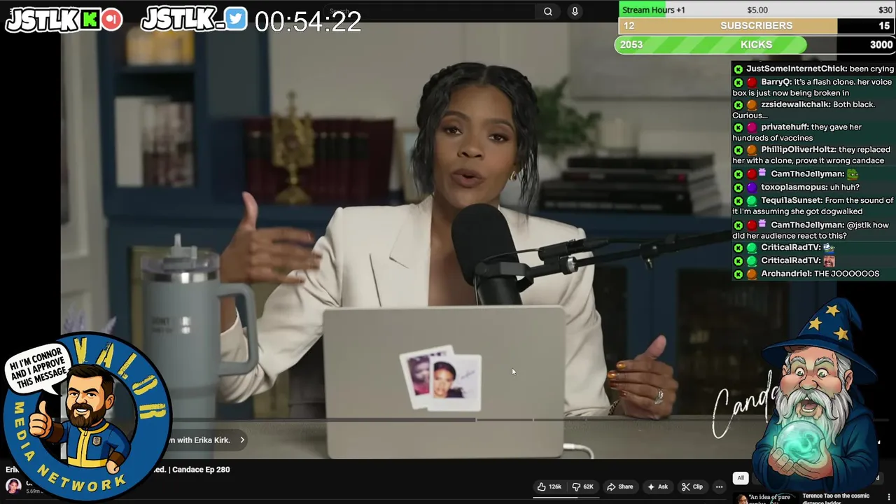
Task: Open the Terence Tao recommended video thumbnail
Action: (765, 498)
